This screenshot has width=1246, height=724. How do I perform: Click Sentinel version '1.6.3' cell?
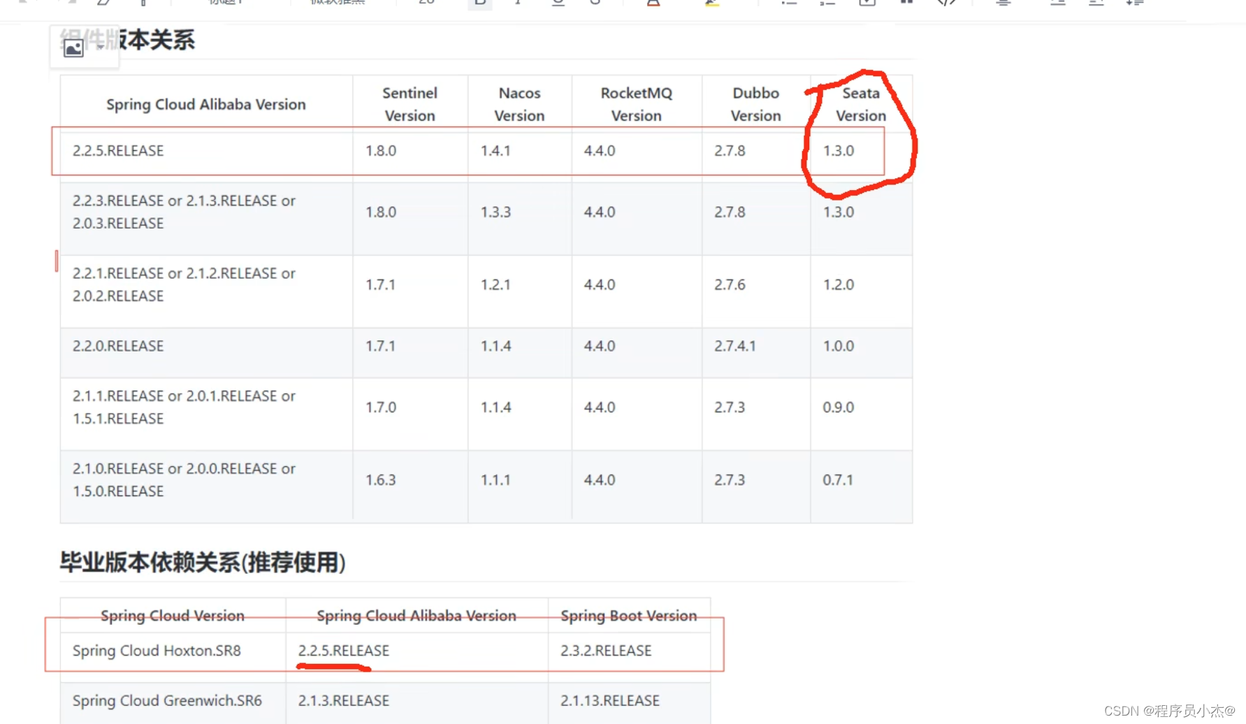point(381,480)
